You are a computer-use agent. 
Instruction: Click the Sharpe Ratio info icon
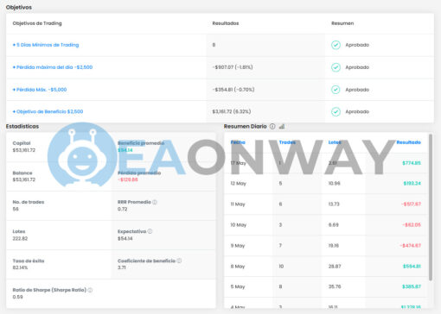coord(90,290)
